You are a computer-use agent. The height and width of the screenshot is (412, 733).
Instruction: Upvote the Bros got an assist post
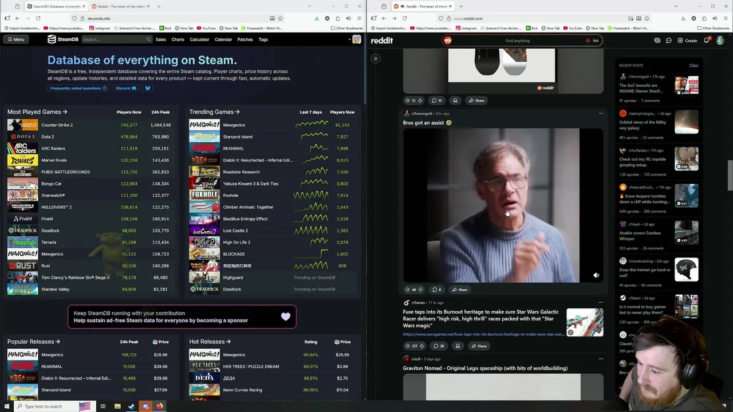tap(408, 290)
